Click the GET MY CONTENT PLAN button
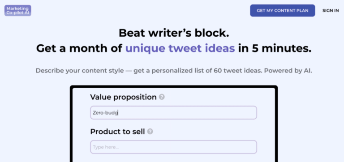The image size is (344, 162). [x=283, y=11]
